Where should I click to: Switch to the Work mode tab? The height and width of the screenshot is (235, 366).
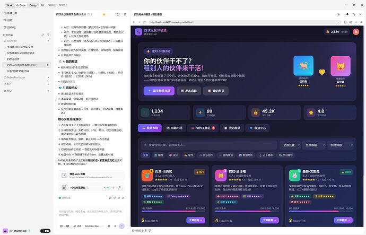(10, 5)
